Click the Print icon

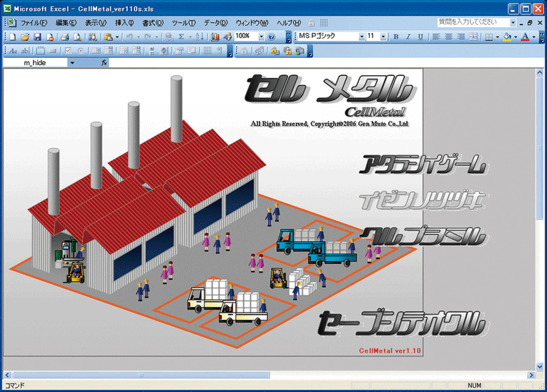(x=64, y=36)
